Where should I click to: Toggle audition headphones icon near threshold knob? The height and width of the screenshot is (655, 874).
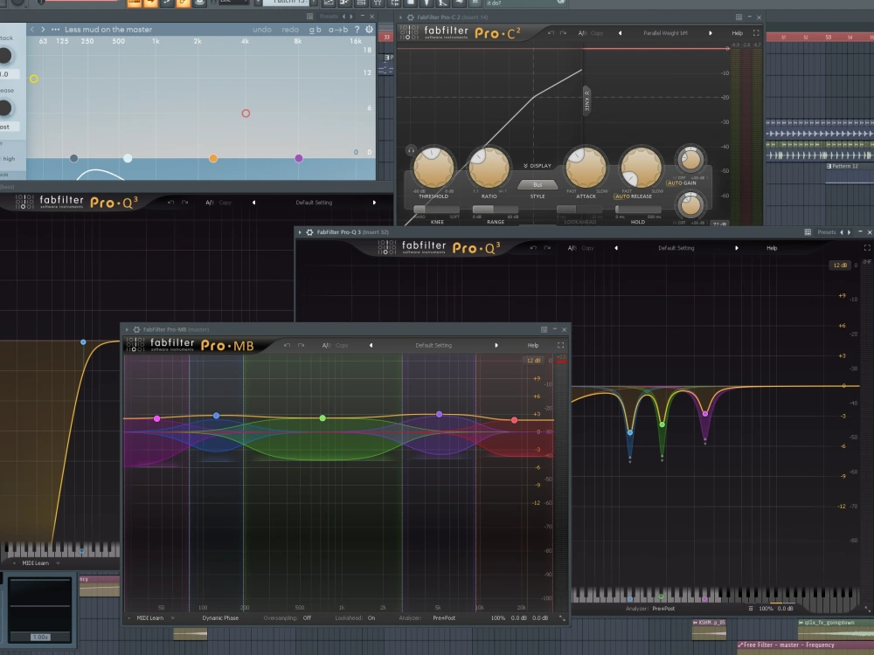tap(411, 150)
